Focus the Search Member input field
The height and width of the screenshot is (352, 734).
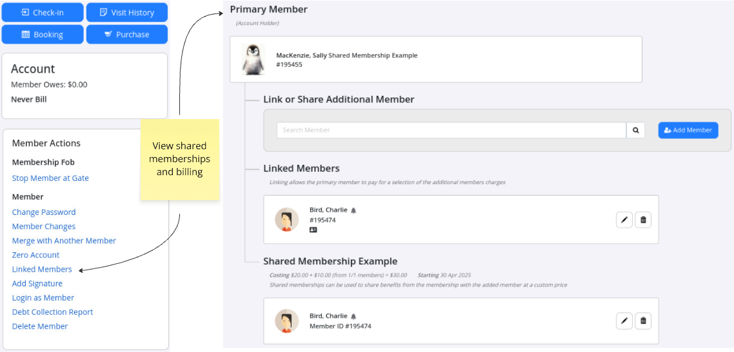(451, 130)
